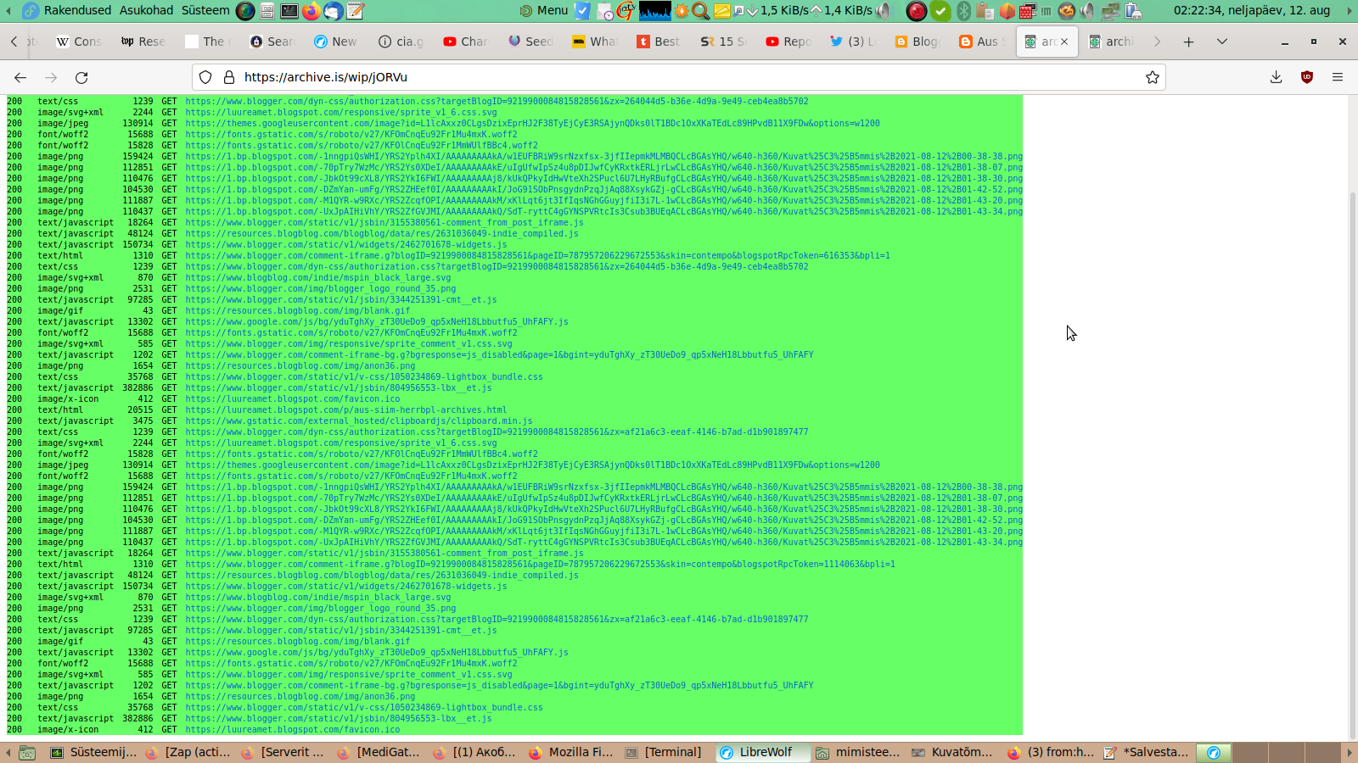This screenshot has width=1358, height=763.
Task: Open the Asukohad places menu
Action: click(x=146, y=10)
